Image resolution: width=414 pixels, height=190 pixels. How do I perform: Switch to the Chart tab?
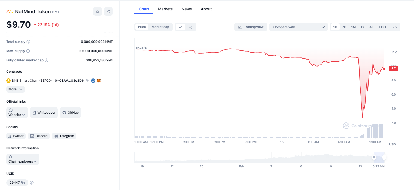tap(144, 9)
